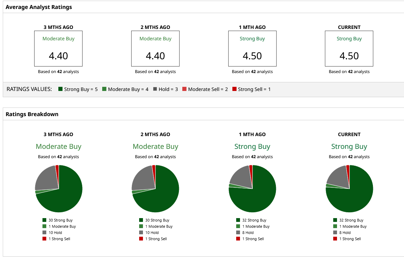Click '10 Hold' under 2 MTHS AGO chart
Image resolution: width=404 pixels, height=266 pixels.
149,233
